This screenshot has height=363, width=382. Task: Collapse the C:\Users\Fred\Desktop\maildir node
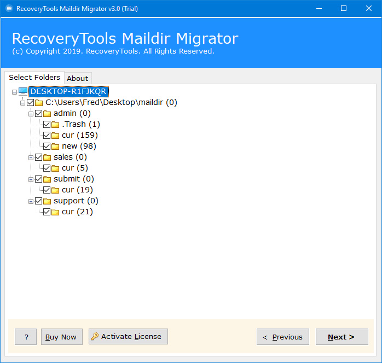tap(22, 103)
